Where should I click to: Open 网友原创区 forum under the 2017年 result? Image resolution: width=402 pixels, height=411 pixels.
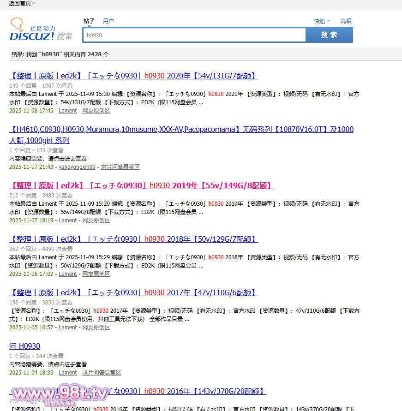point(96,328)
